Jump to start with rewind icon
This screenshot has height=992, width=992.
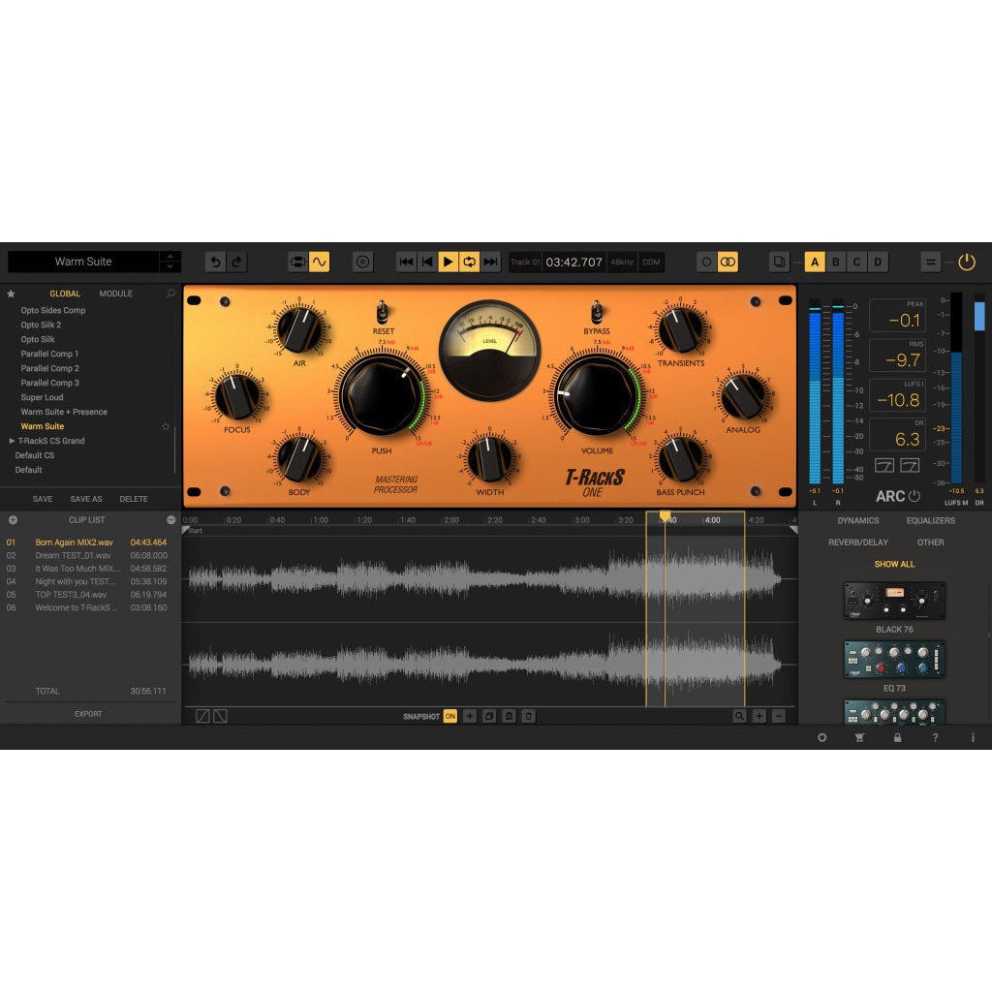408,261
